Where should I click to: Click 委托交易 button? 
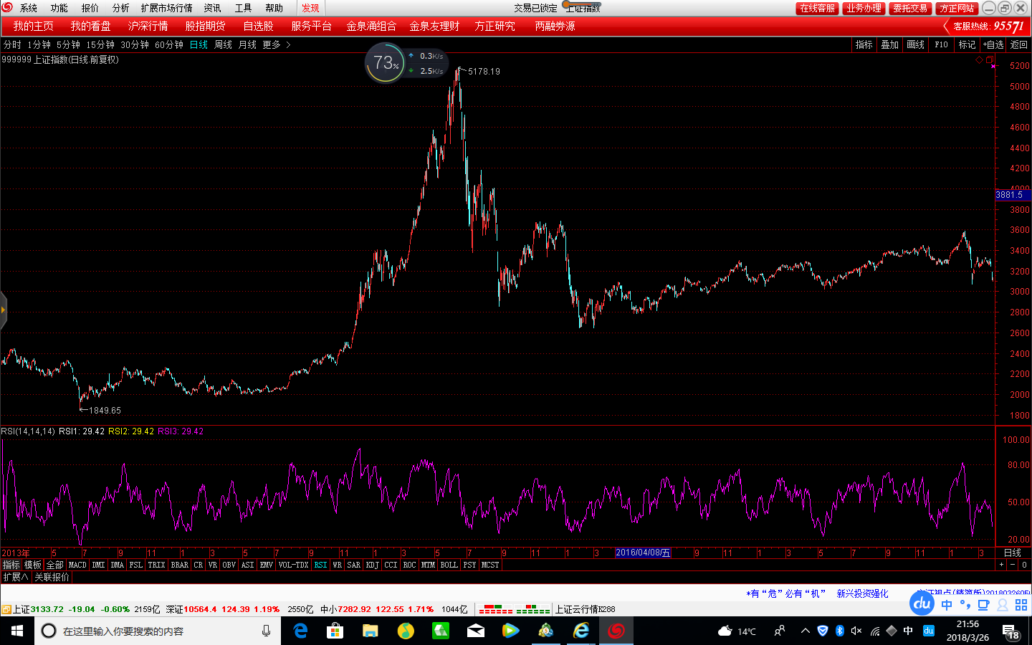pos(910,8)
